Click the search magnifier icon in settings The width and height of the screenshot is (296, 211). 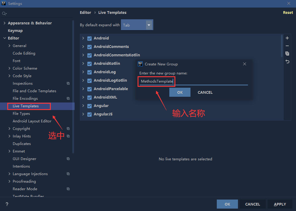[x=4, y=14]
